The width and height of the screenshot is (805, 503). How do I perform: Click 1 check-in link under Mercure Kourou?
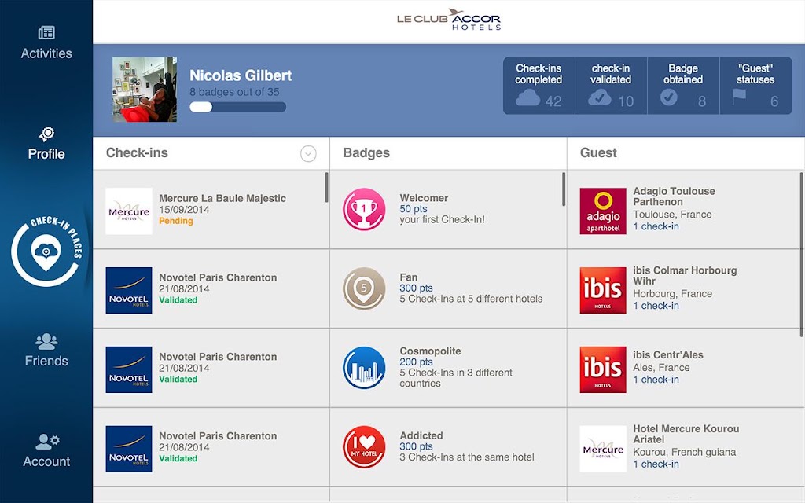656,464
